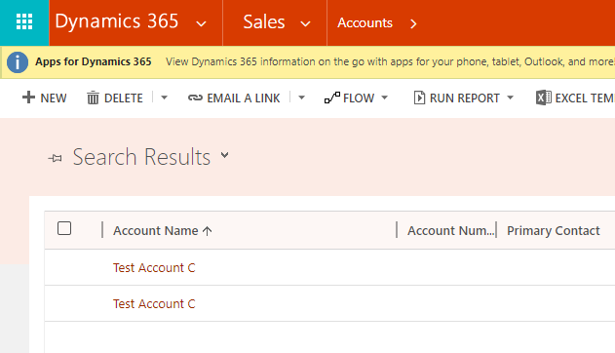Click the trash can DELETE icon

point(93,98)
